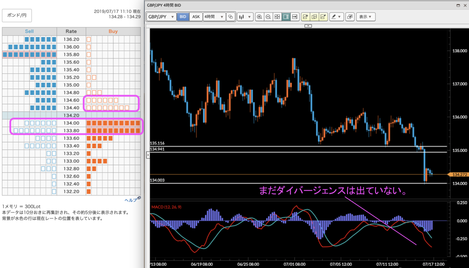Screen dimensions: 469x268
Task: Click the MACD (12, 26, 9) indicator label
Action: coord(167,206)
